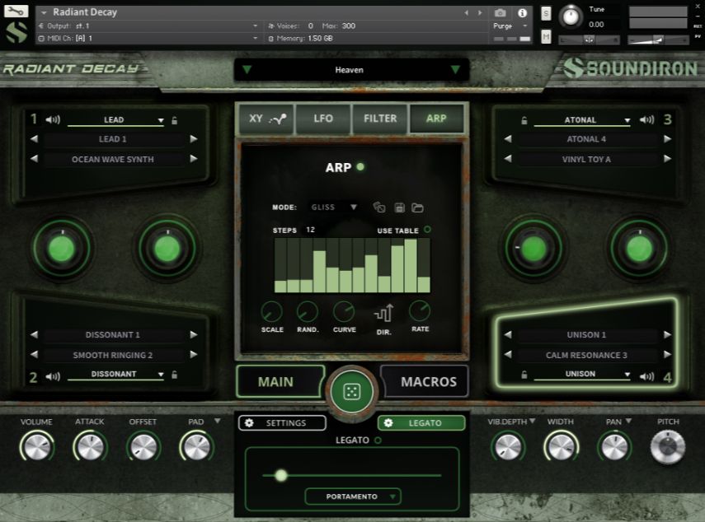Select the XY pad view
Screen dimensions: 705x522
click(266, 119)
